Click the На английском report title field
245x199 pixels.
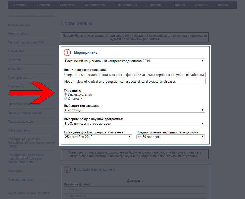click(x=135, y=196)
